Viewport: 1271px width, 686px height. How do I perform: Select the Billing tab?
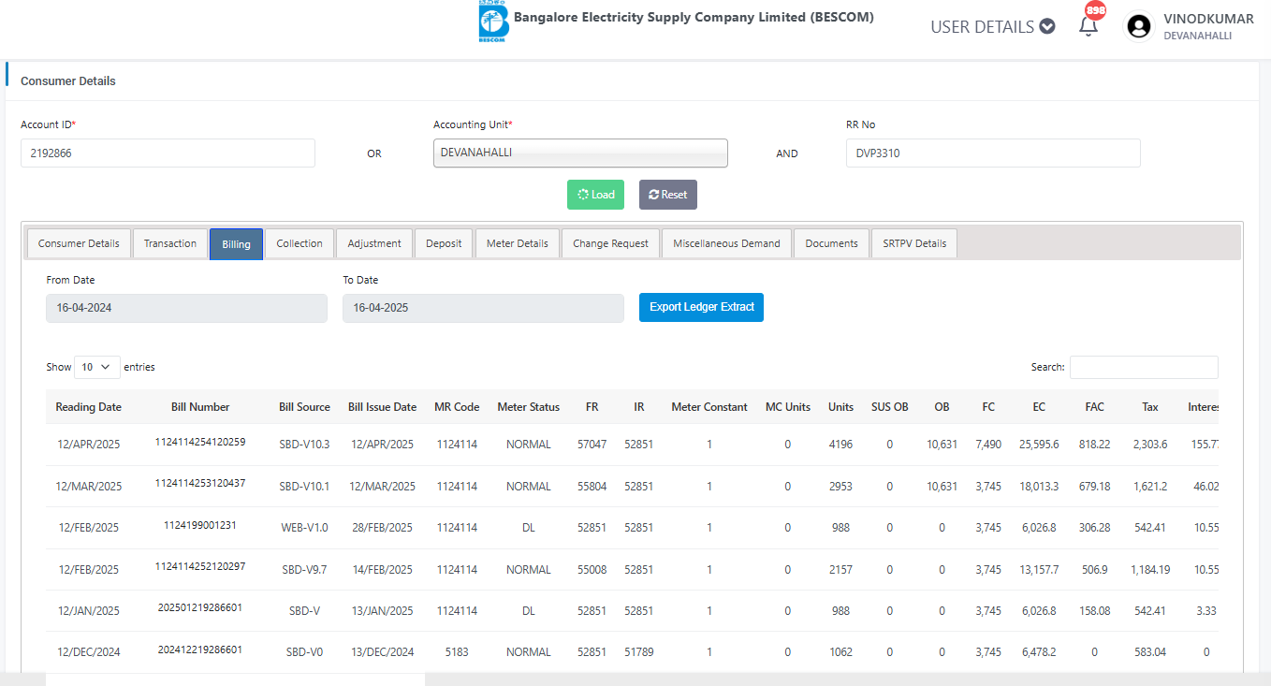coord(236,243)
